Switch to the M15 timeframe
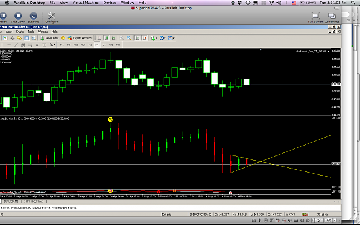The height and width of the screenshot is (225, 360). tap(76, 45)
